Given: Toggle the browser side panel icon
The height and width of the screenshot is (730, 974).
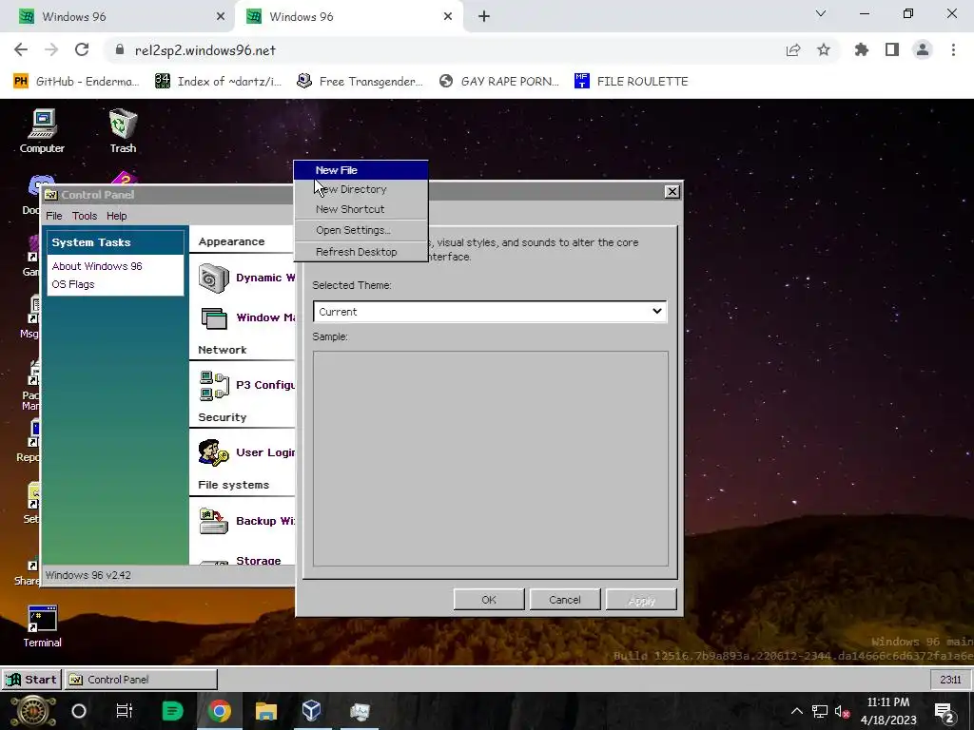Looking at the screenshot, I should coord(892,50).
